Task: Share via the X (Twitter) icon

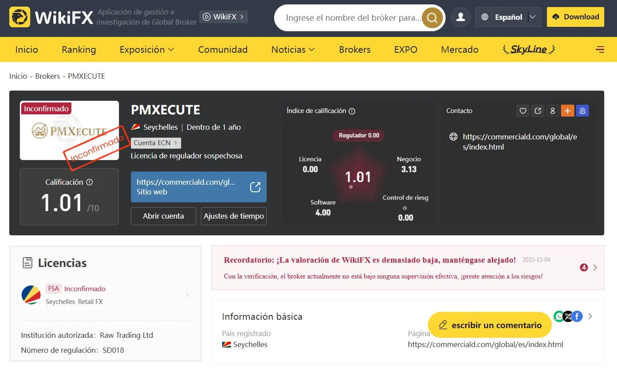Action: 568,316
